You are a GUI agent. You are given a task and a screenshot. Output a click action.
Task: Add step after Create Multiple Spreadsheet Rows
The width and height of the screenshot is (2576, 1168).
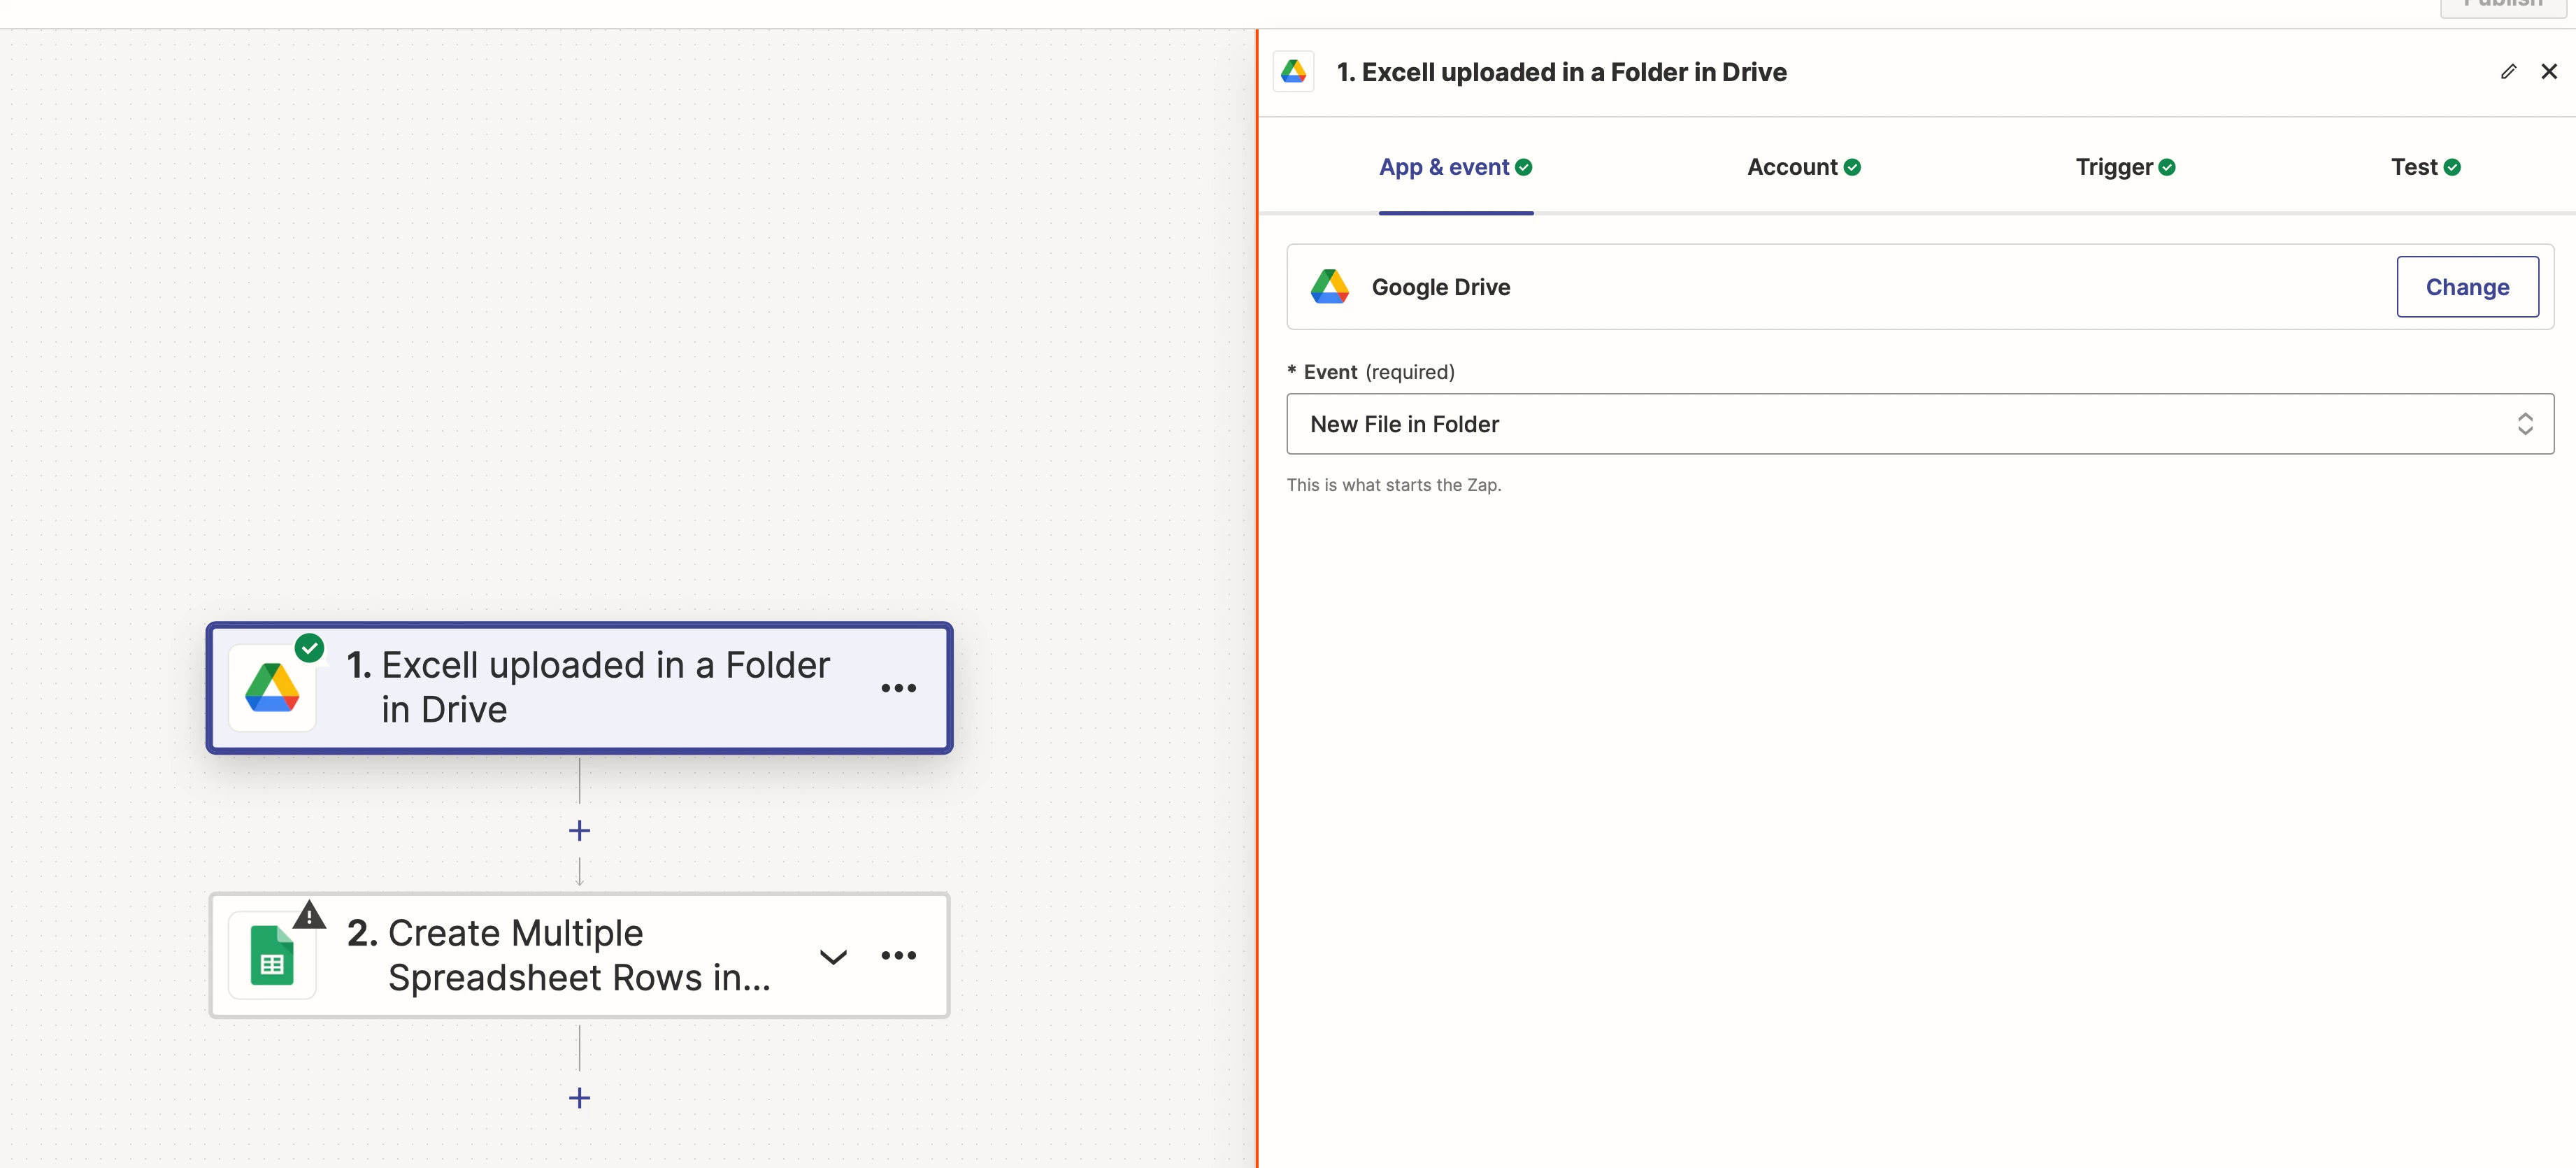(579, 1098)
